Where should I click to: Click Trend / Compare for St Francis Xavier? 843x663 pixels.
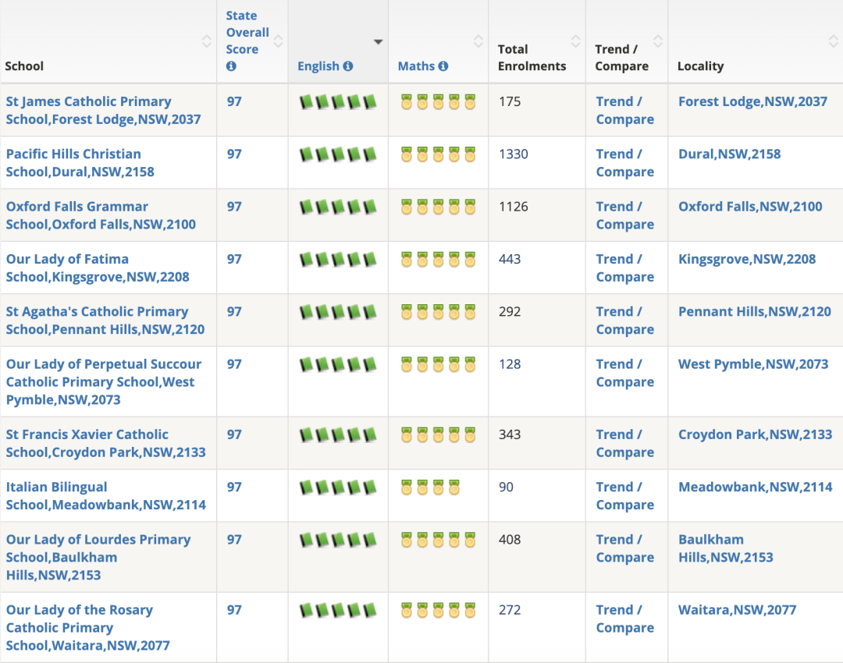[x=624, y=443]
